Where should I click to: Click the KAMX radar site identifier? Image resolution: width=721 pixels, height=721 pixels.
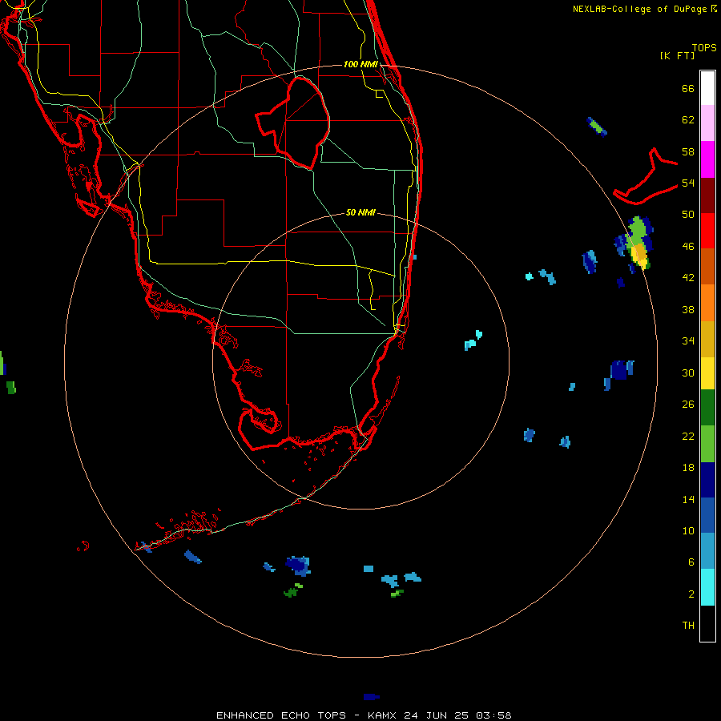pos(384,715)
